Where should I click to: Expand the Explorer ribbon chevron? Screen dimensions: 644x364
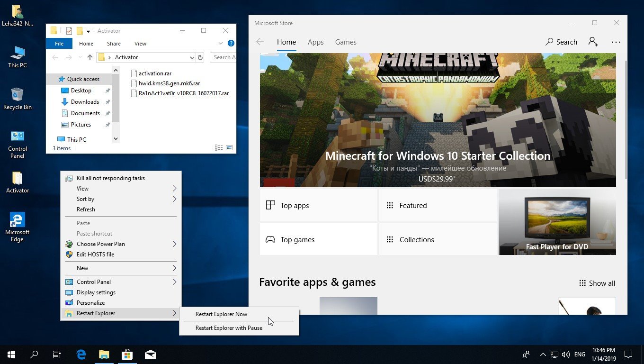[221, 43]
